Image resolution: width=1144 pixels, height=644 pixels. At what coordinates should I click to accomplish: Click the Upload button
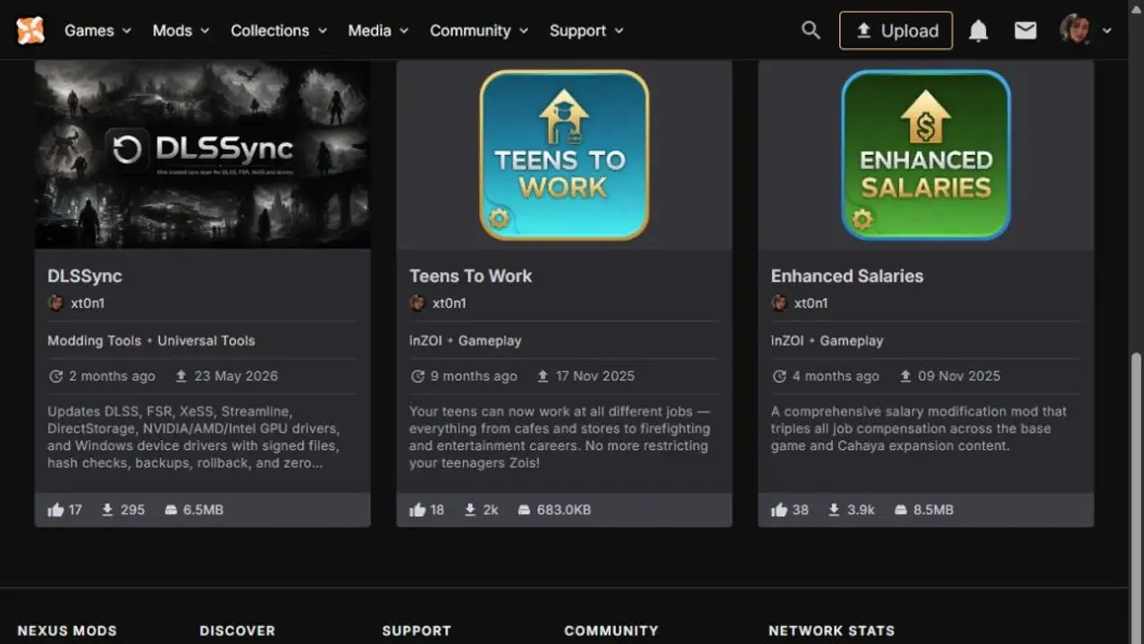tap(896, 30)
